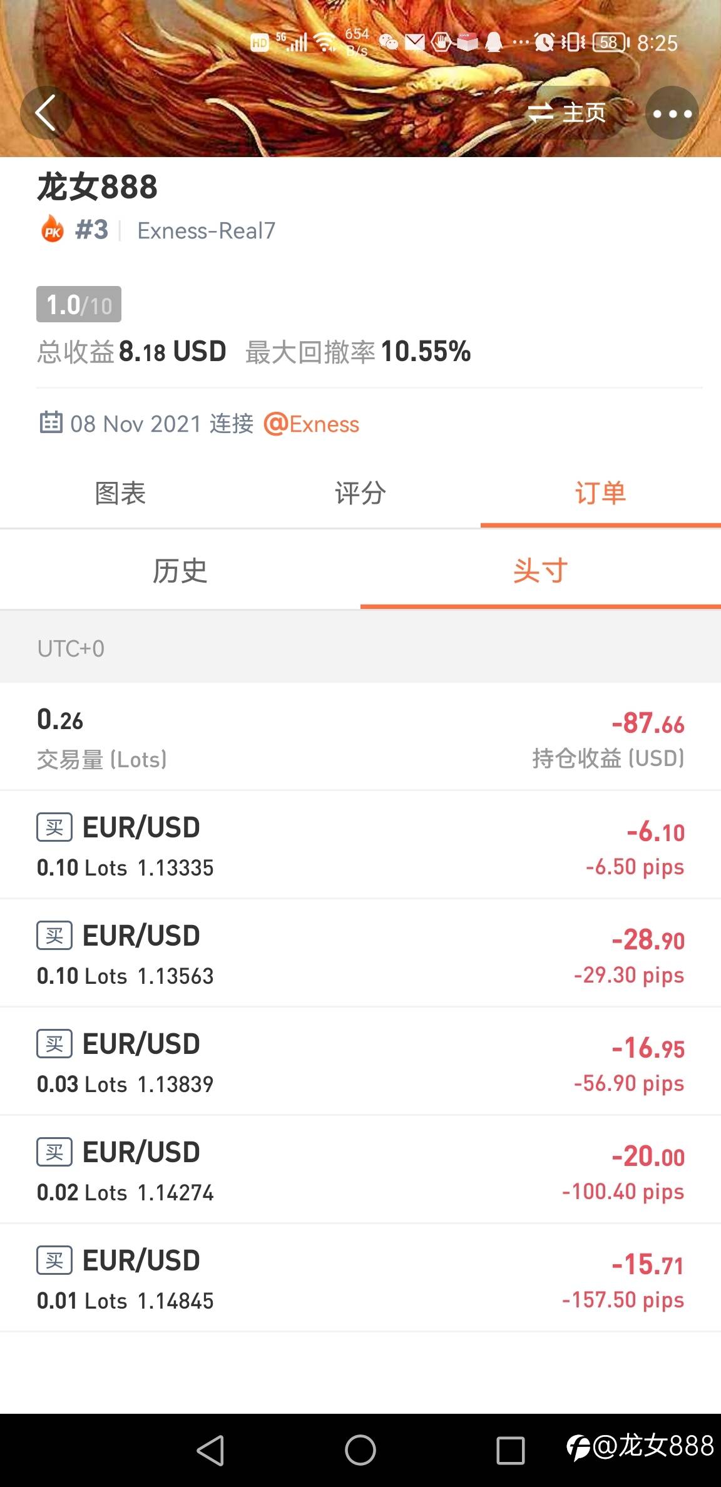Tap the 1.0/10 score badge
Screen dimensions: 721x1487
coord(79,305)
